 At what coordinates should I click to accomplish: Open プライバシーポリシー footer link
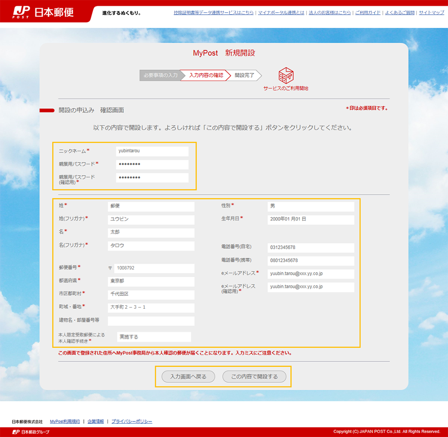tap(132, 421)
